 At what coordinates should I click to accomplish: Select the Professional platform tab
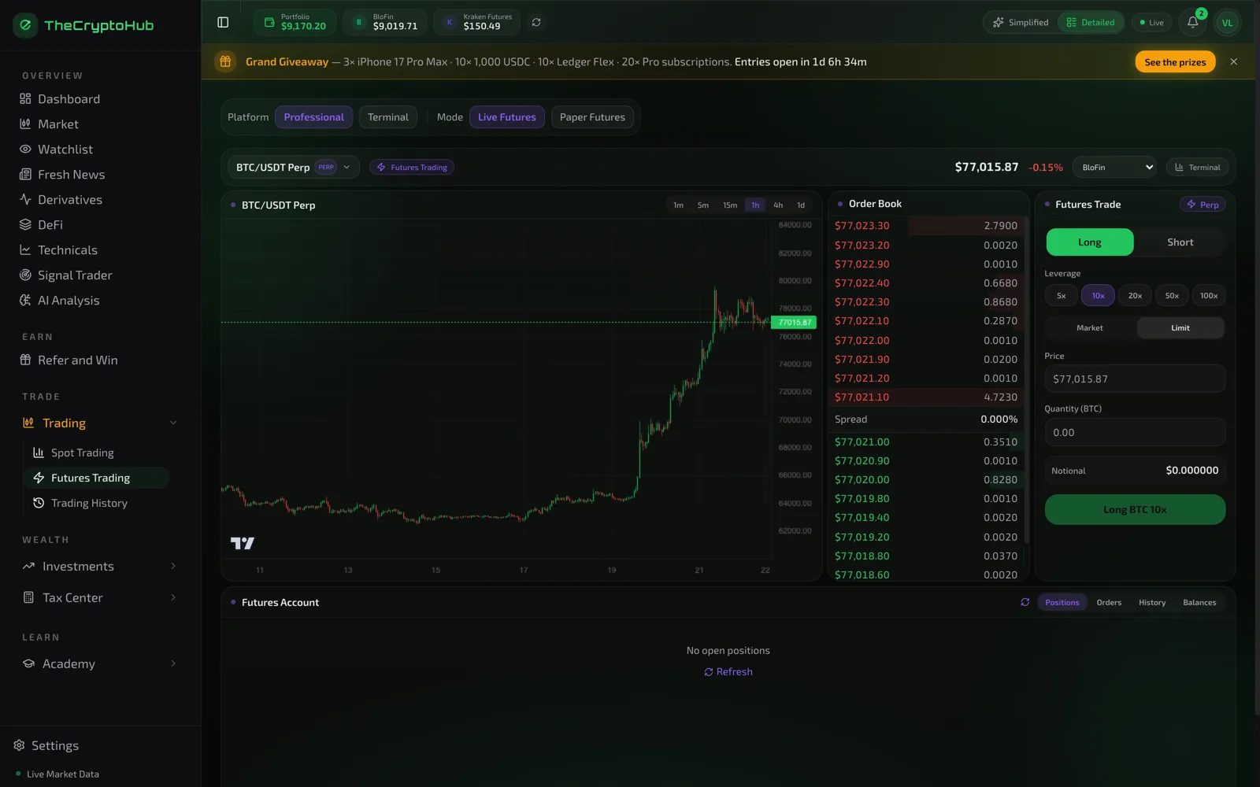pos(313,117)
